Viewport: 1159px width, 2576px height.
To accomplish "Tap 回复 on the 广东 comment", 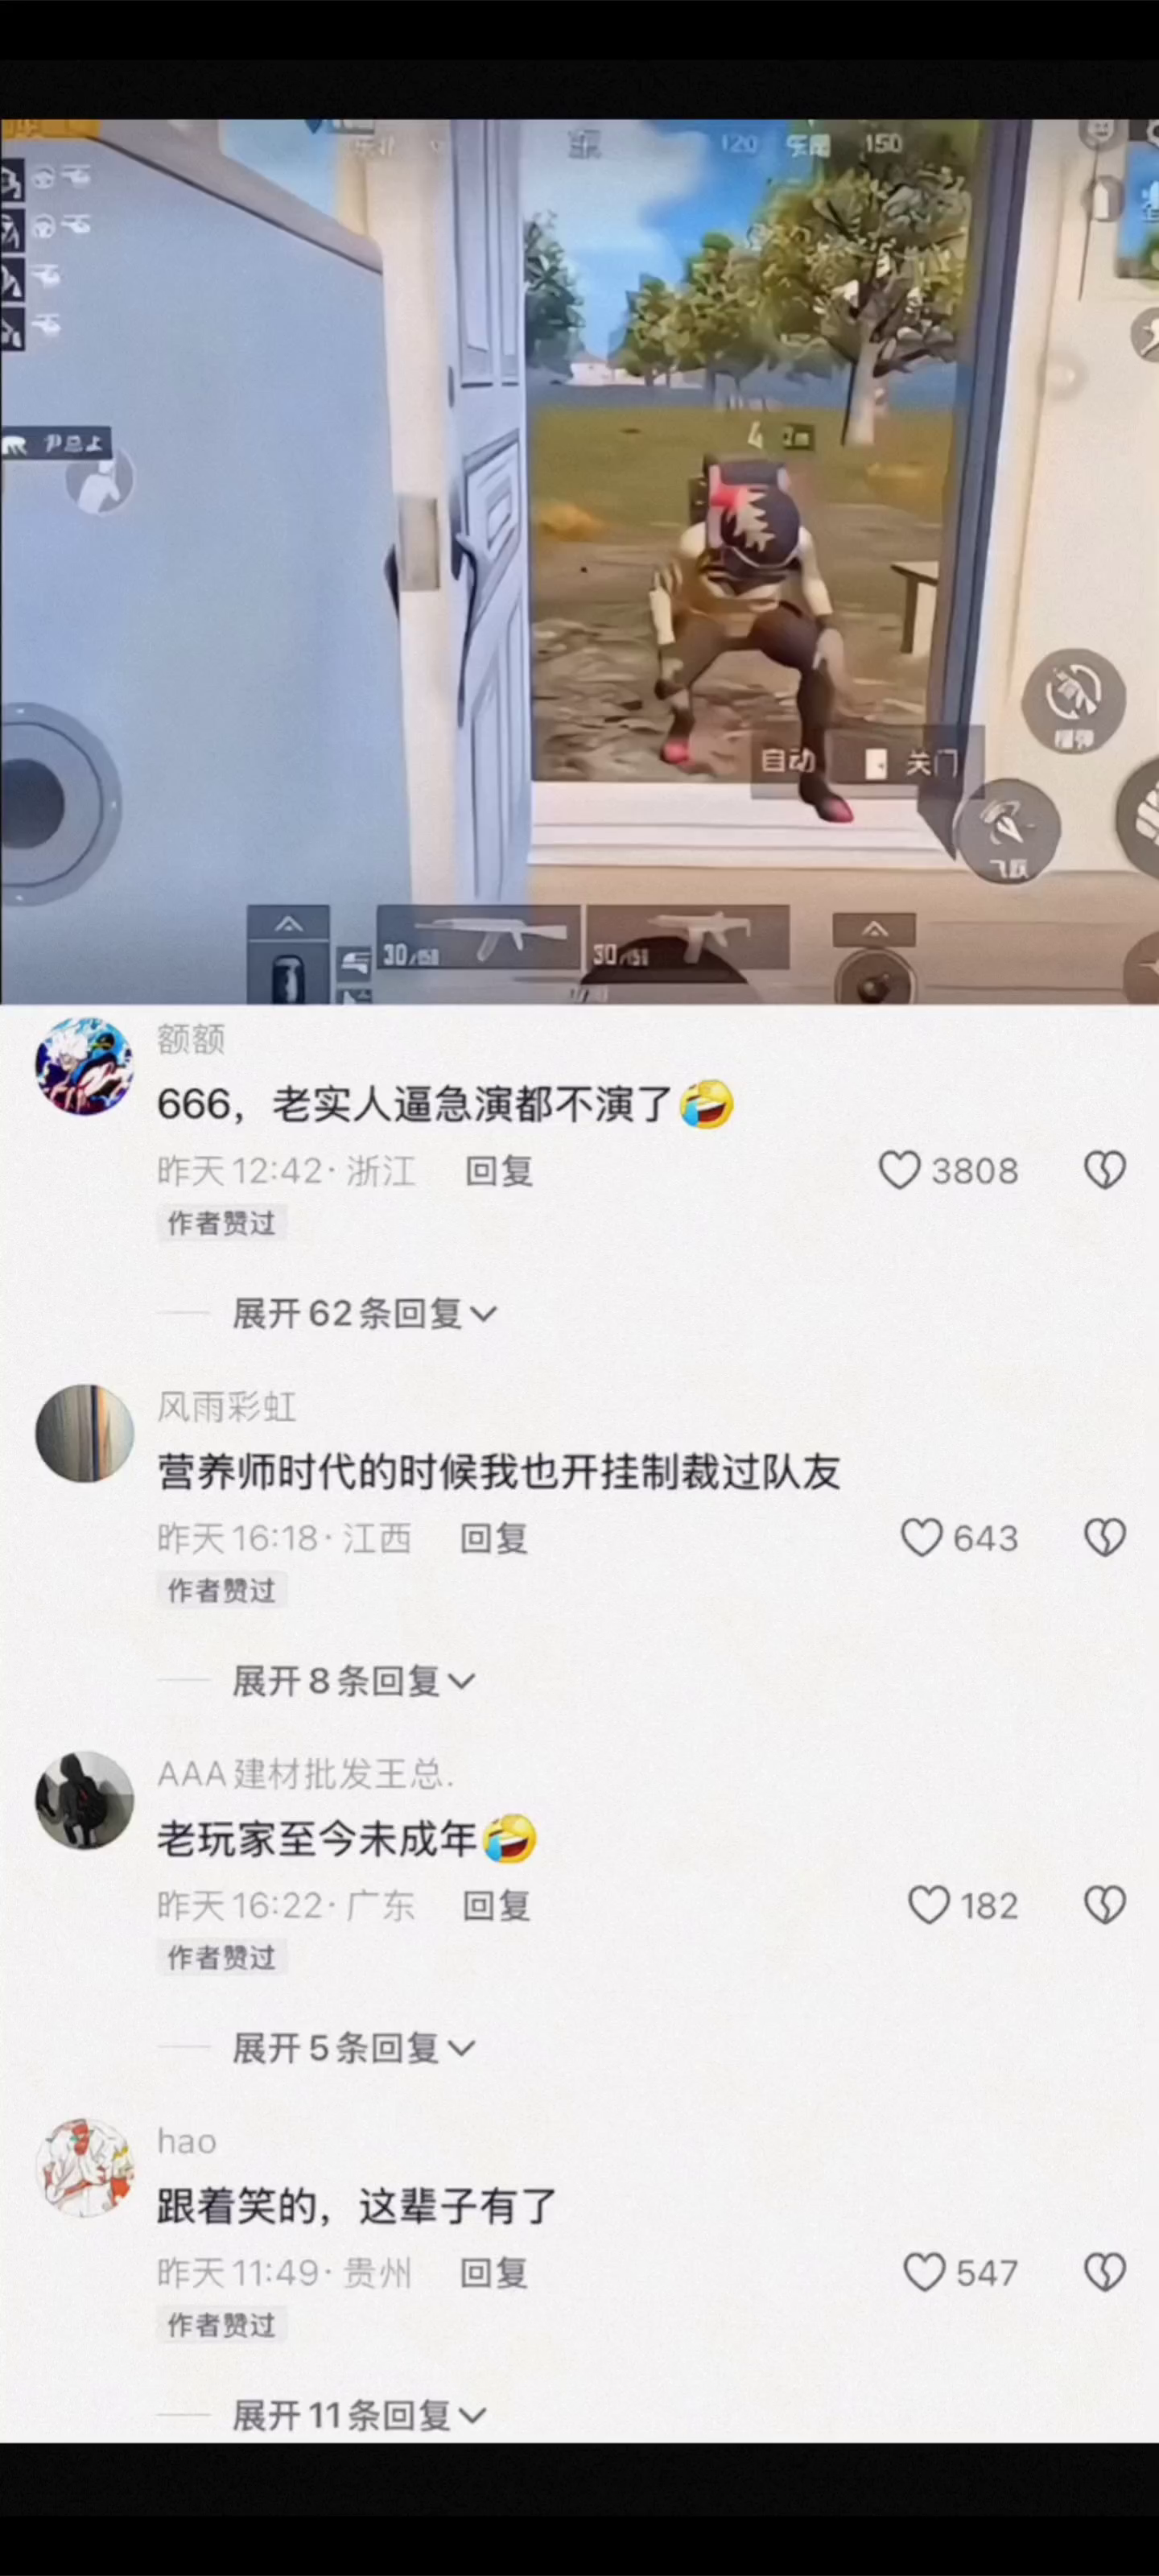I will coord(496,1905).
